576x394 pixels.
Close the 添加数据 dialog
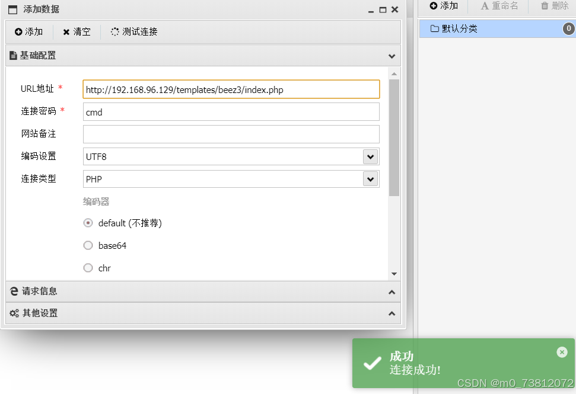395,9
